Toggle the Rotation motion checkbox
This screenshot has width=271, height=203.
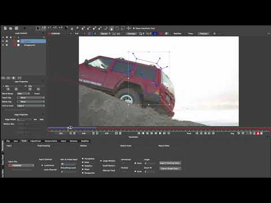[82, 166]
